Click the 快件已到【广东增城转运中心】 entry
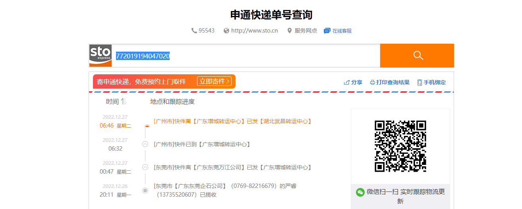The image size is (522, 209). [x=202, y=144]
